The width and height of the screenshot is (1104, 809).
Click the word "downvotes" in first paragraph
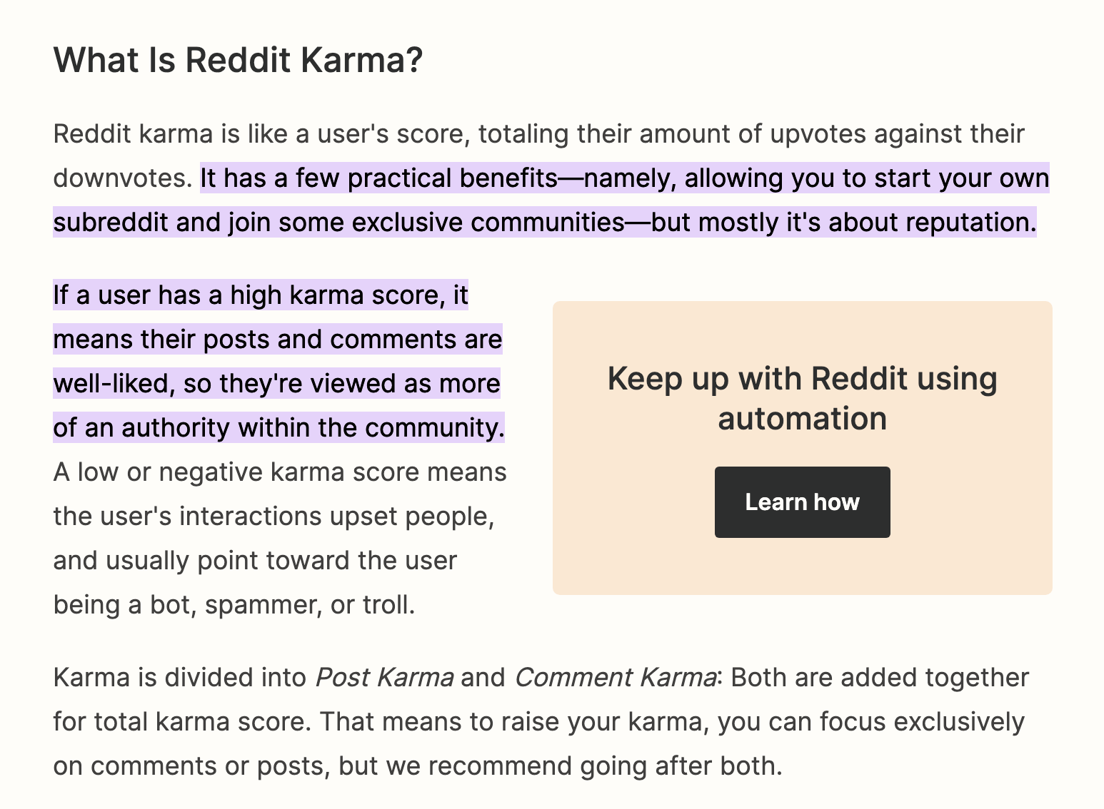tap(120, 178)
